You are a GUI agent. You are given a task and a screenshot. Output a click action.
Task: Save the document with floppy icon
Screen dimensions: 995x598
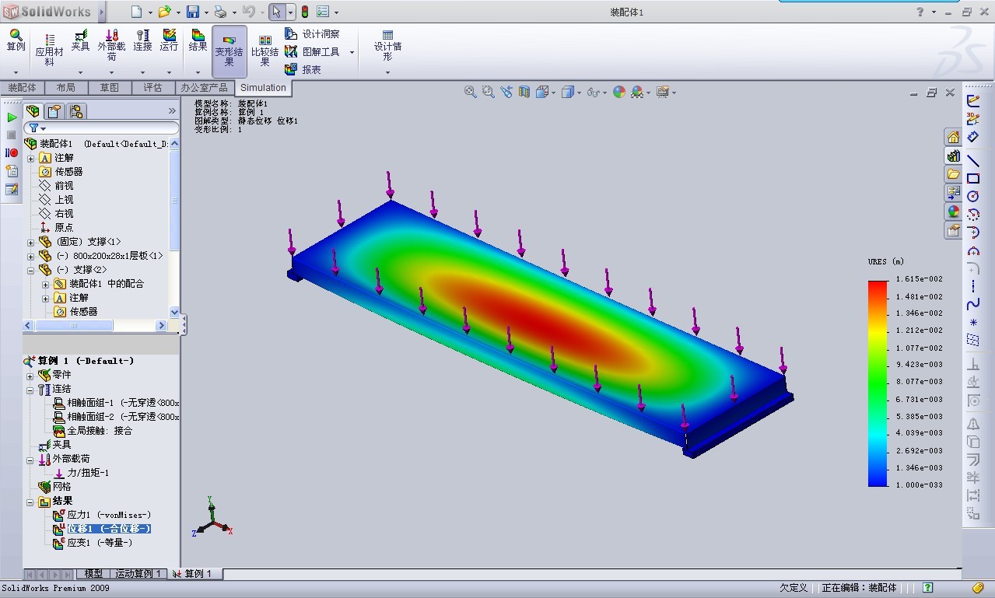192,12
